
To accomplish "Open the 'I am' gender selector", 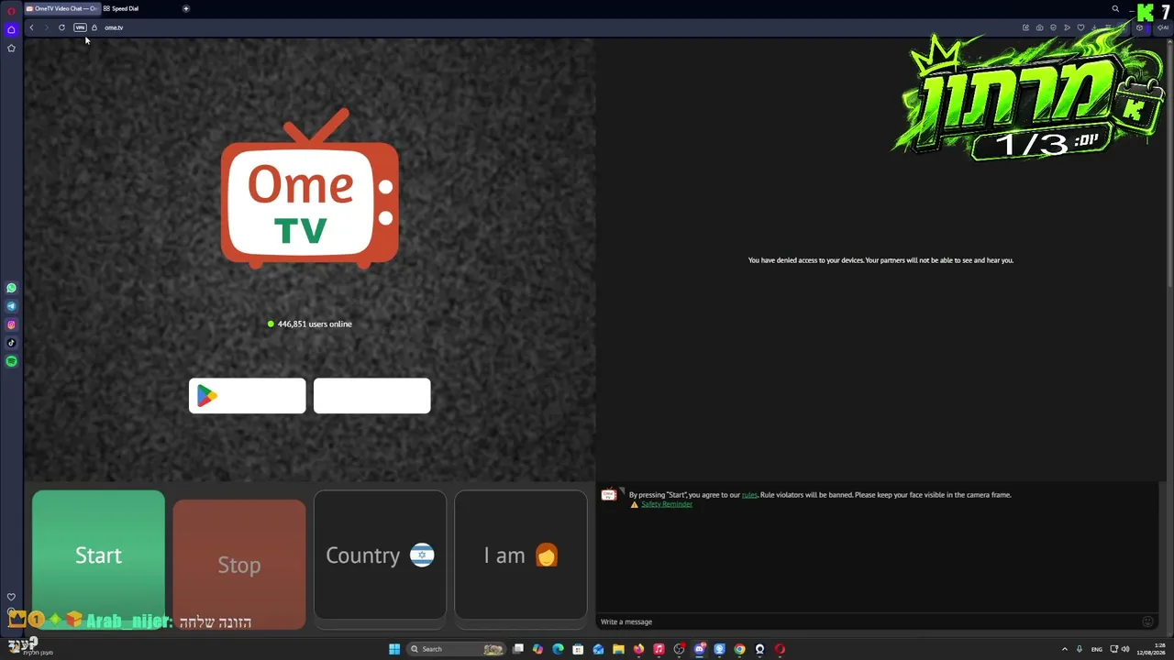I will (x=521, y=555).
